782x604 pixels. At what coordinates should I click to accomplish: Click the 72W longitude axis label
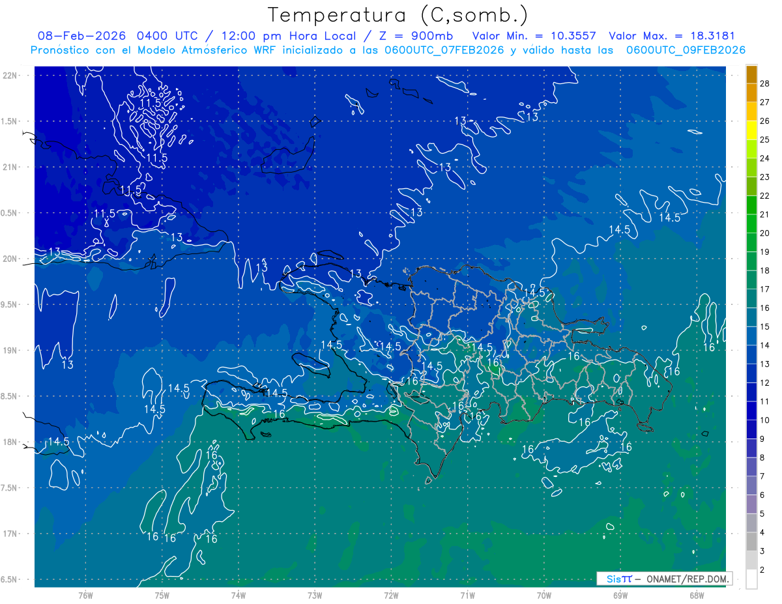(390, 595)
